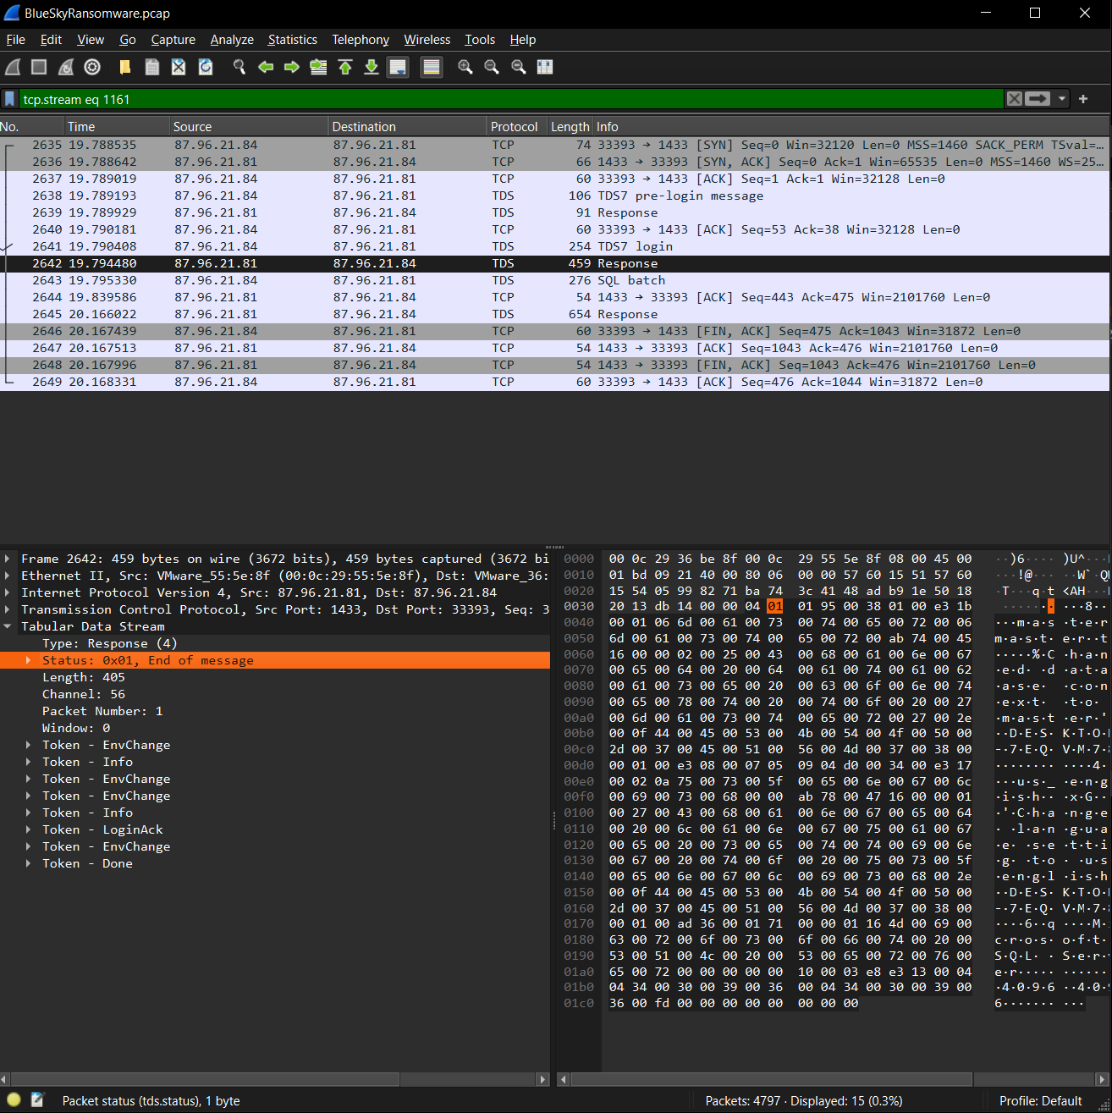Jump to the first packet
The height and width of the screenshot is (1113, 1112).
click(x=345, y=67)
